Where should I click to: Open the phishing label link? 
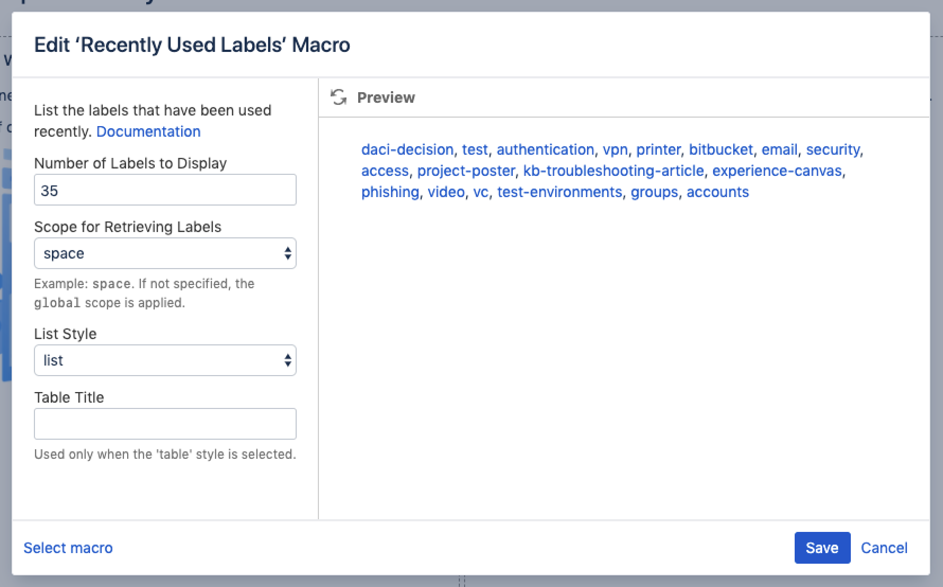coord(390,192)
